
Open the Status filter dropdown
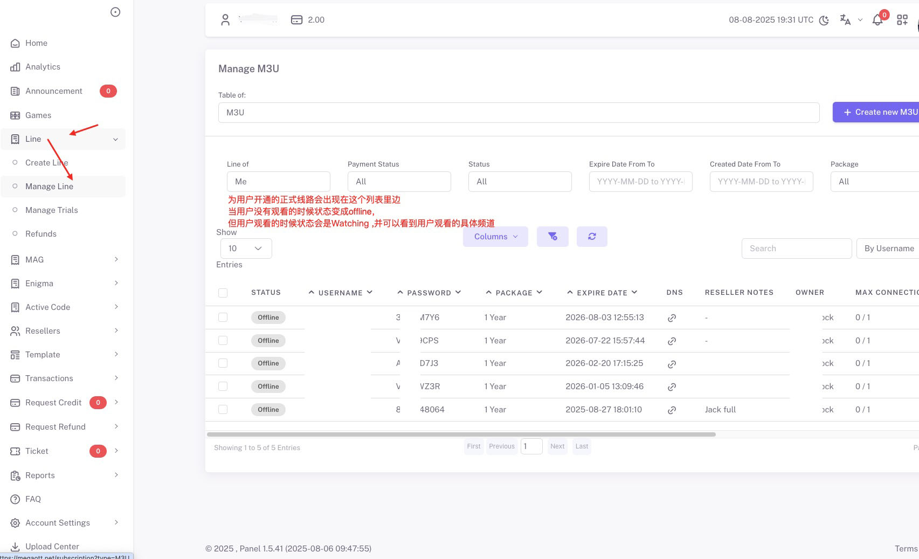pyautogui.click(x=520, y=182)
